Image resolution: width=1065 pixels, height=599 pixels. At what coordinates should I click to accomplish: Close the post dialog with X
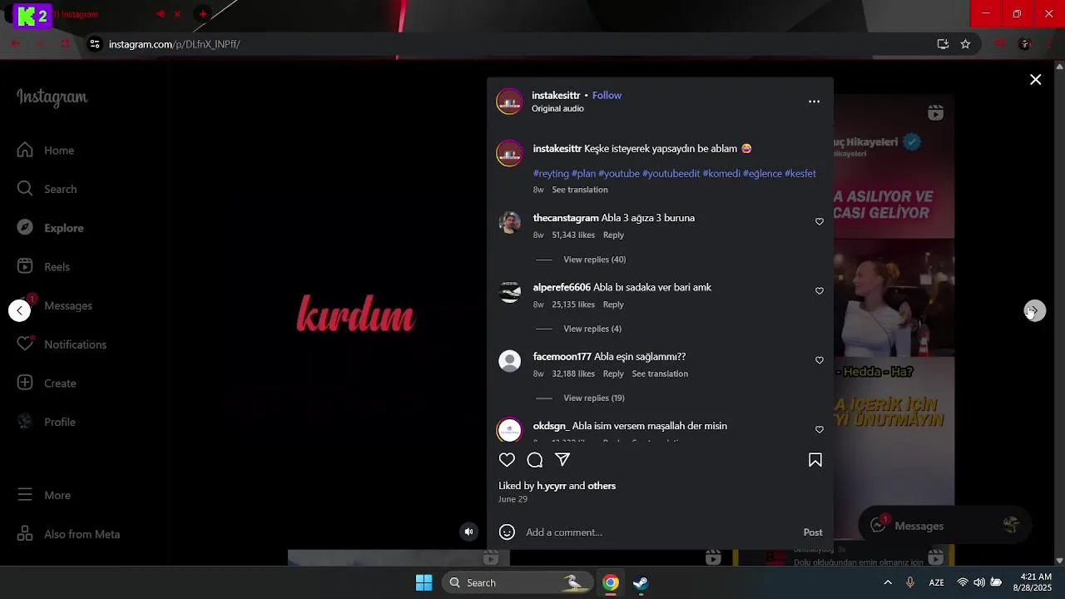1035,80
